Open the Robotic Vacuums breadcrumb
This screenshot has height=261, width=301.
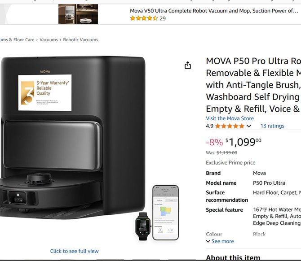80,39
